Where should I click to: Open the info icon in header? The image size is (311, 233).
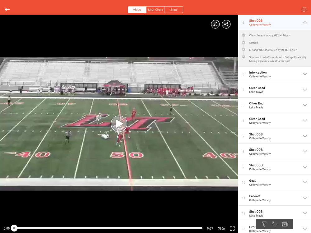(304, 9)
